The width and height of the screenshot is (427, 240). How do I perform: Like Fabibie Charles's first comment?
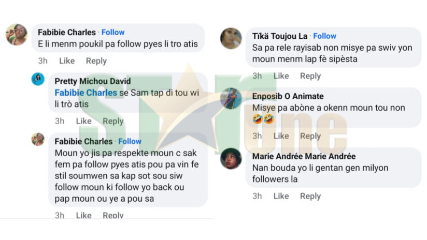tap(67, 61)
